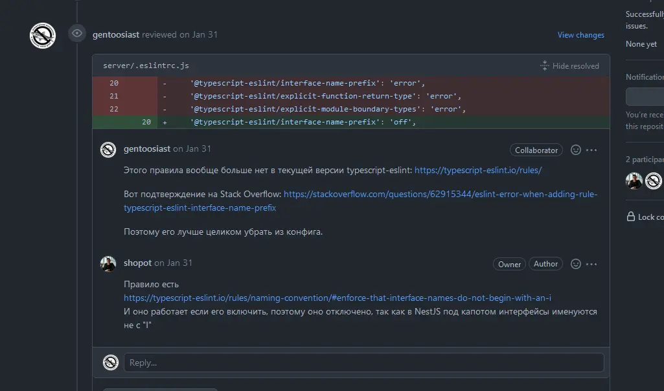Image resolution: width=664 pixels, height=391 pixels.
Task: Open emoji reactions on gentoosiast's comment
Action: [x=575, y=150]
